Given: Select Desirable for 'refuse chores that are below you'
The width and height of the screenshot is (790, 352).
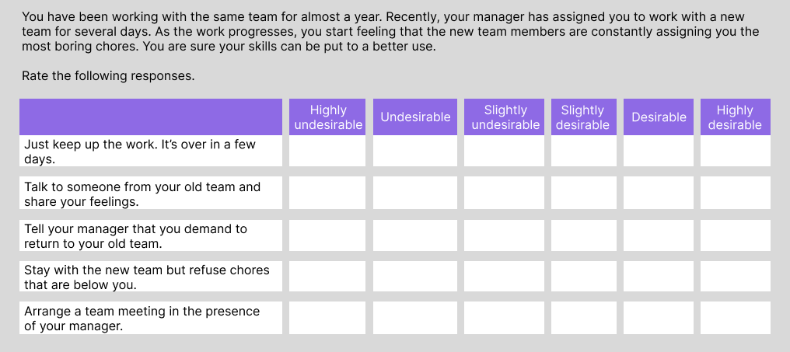Looking at the screenshot, I should (x=658, y=276).
